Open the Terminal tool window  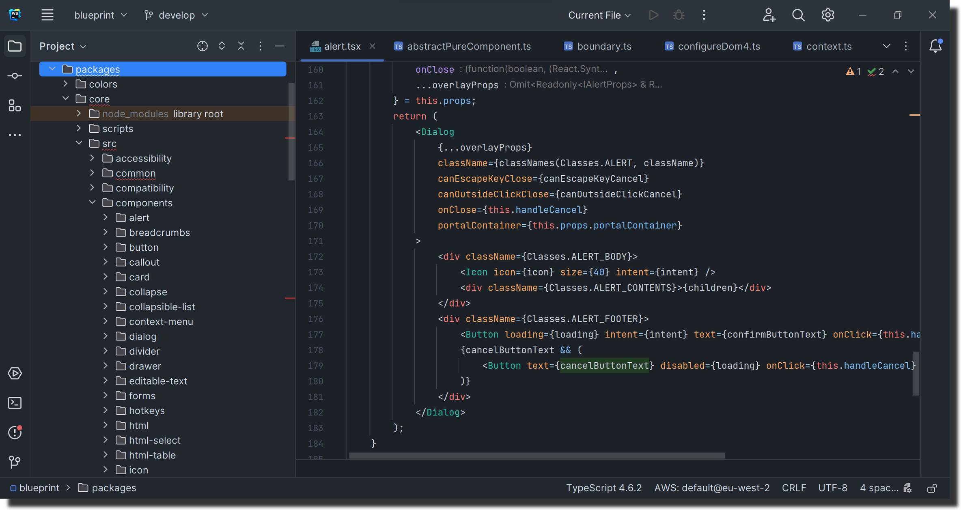tap(15, 403)
